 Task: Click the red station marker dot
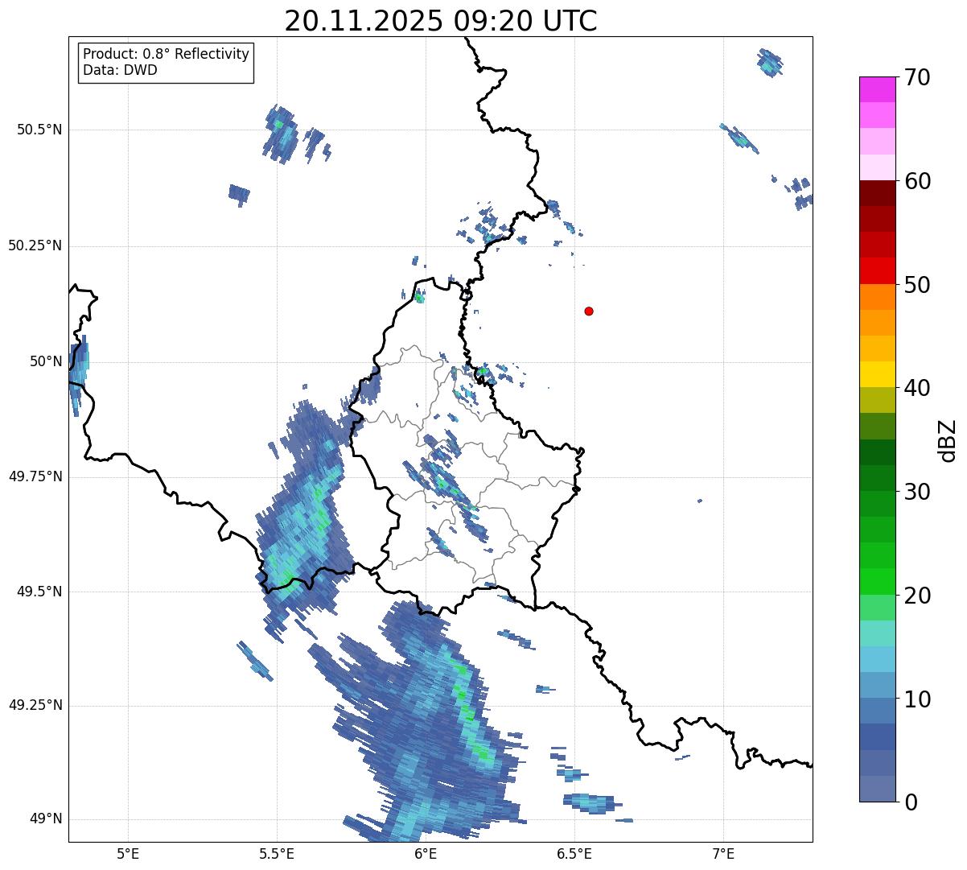pos(589,311)
